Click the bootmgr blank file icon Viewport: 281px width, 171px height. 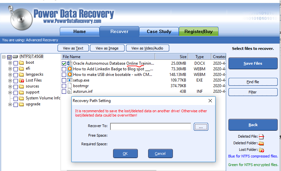(69, 86)
